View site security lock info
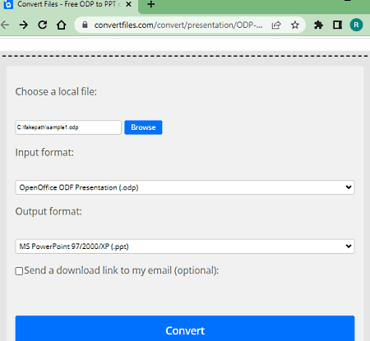The width and height of the screenshot is (370, 341). pyautogui.click(x=85, y=25)
